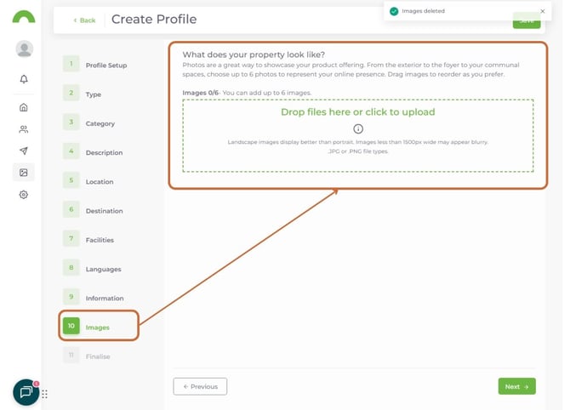Open the users/people icon in sidebar

tap(24, 129)
